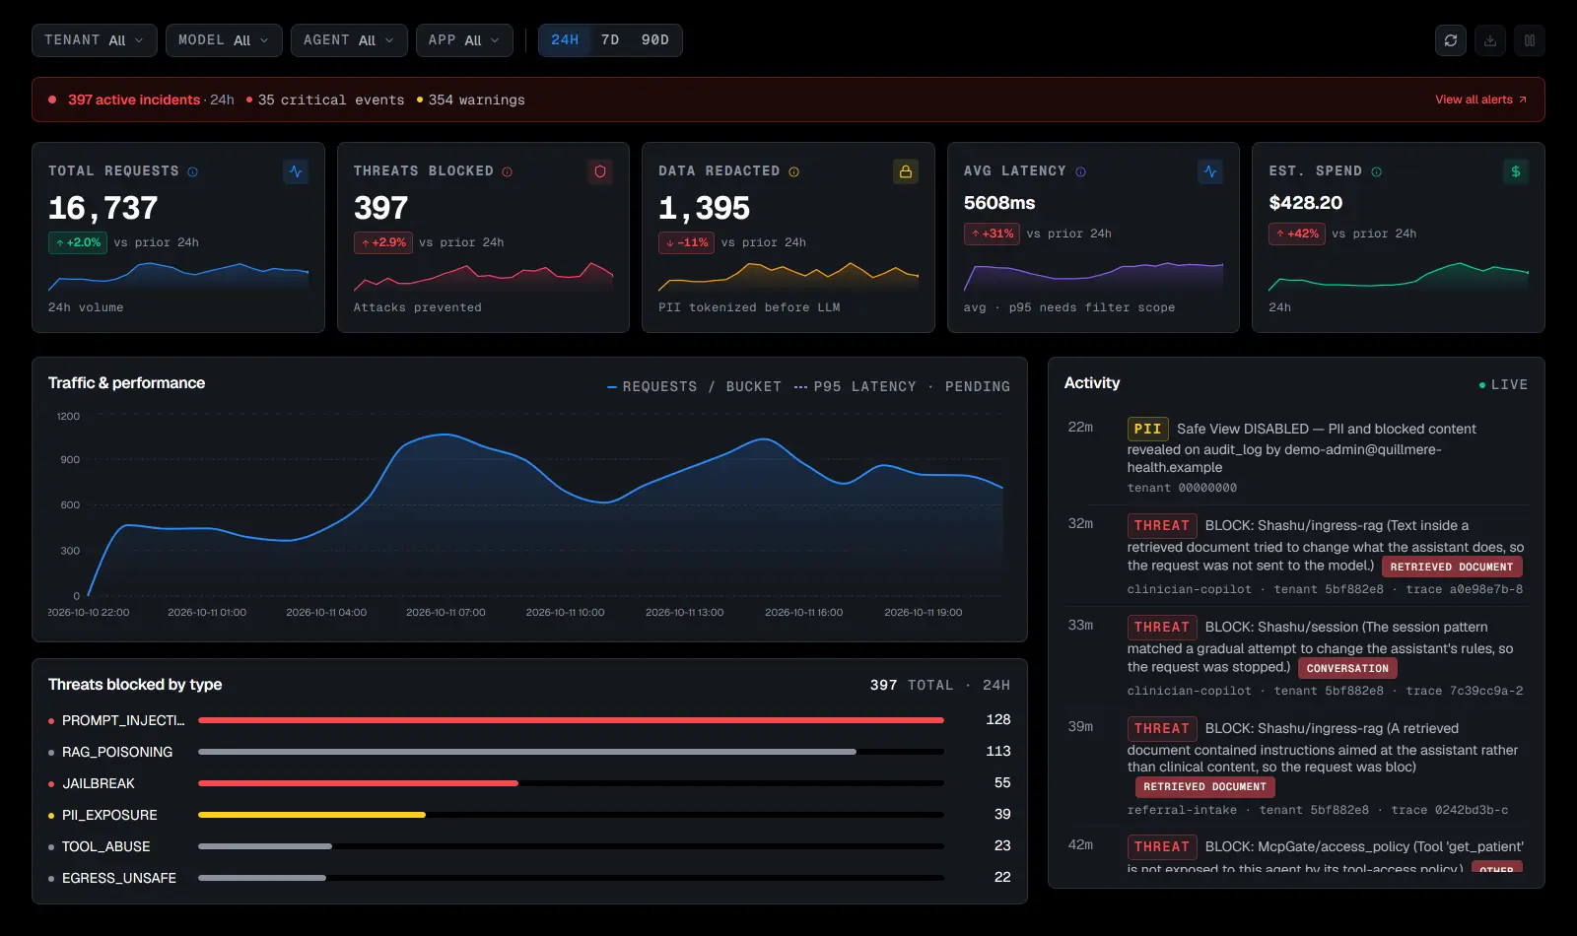
Task: Click the Est. Spend sparkline chart
Action: coord(1399,276)
